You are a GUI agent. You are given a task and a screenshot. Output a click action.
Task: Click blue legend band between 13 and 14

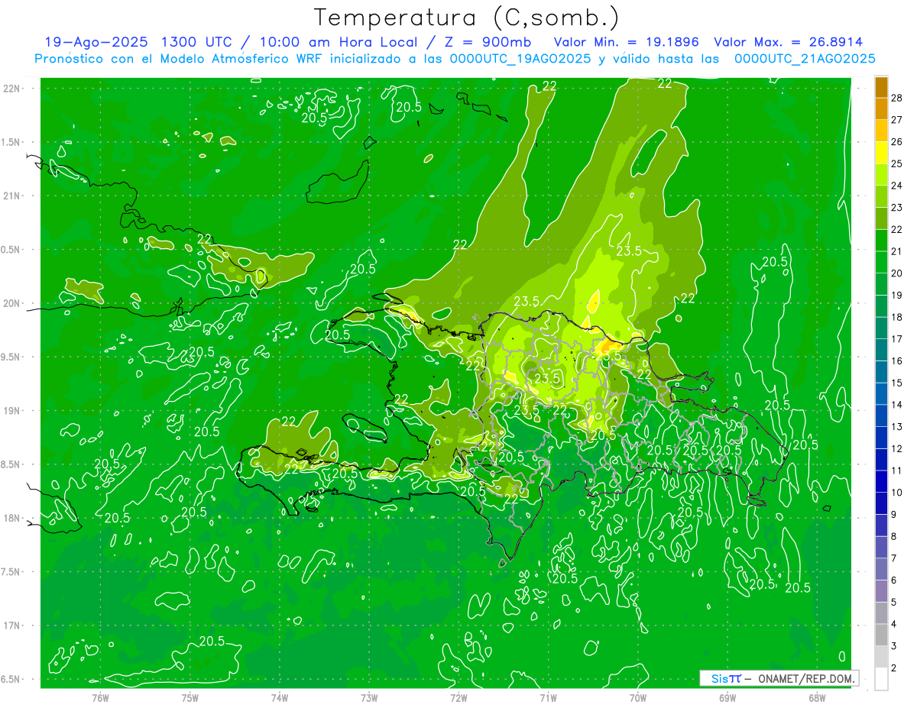(881, 416)
